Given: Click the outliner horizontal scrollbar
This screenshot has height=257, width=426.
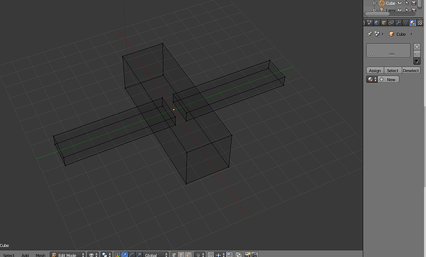Looking at the screenshot, I should [x=377, y=14].
